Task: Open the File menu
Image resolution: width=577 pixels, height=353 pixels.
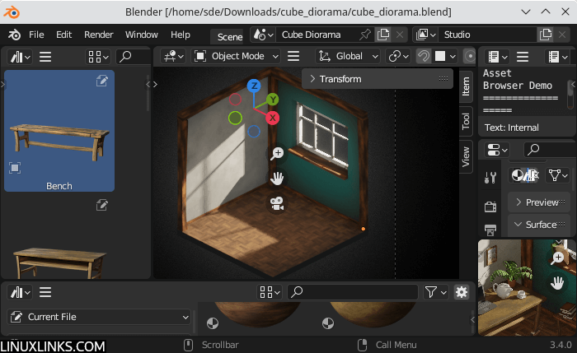Action: [36, 35]
